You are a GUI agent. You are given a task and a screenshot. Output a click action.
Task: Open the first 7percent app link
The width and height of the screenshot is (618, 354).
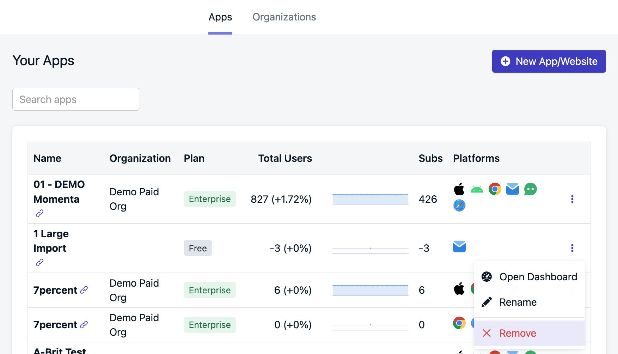pyautogui.click(x=84, y=290)
